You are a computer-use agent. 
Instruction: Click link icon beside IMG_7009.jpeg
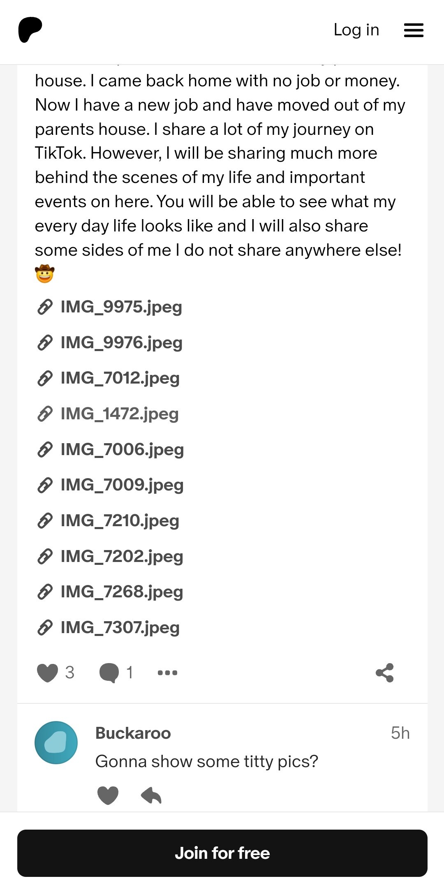[x=45, y=485]
